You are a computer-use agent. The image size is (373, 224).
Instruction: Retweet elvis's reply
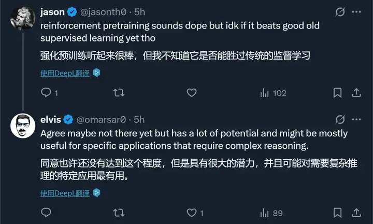click(x=119, y=213)
